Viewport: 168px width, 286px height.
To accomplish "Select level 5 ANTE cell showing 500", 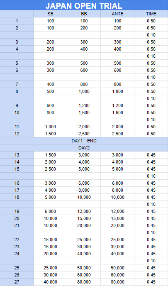I will (x=117, y=63).
